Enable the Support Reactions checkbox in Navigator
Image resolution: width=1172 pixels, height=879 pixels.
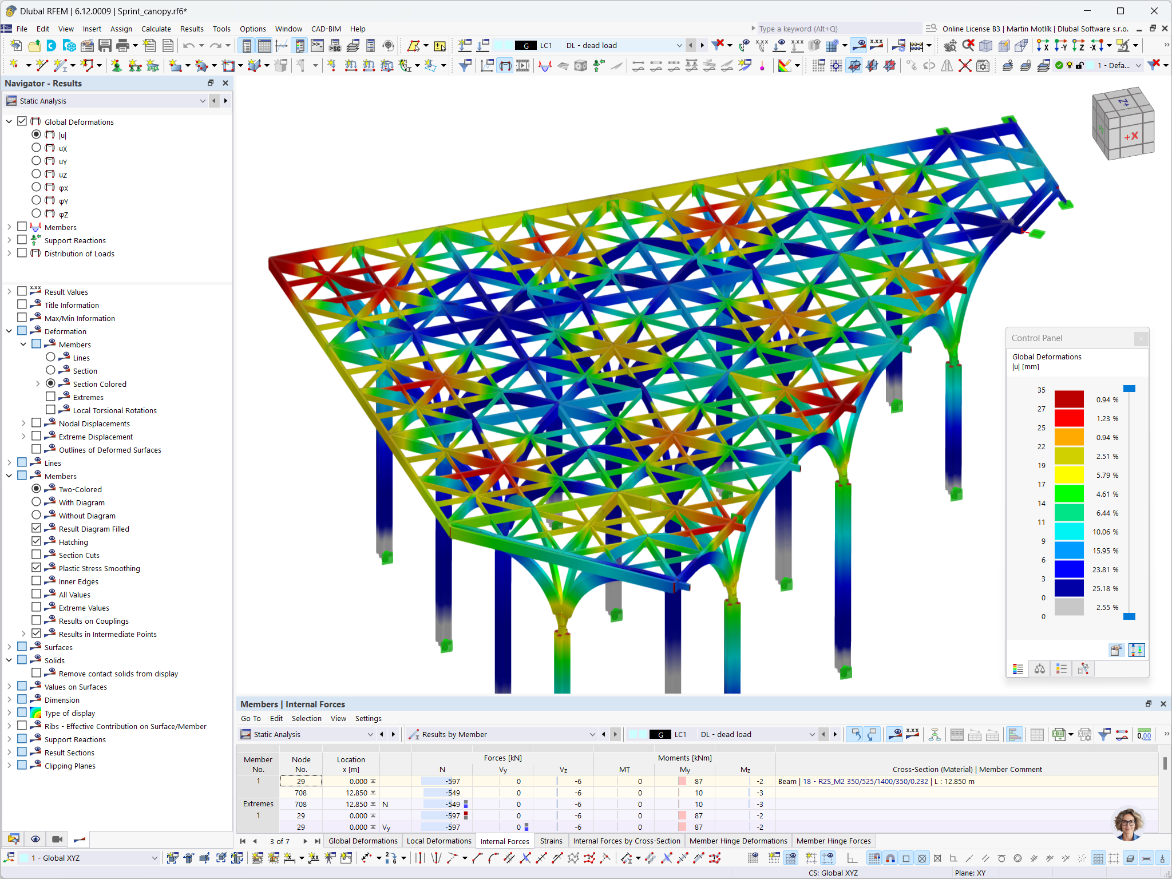click(22, 240)
